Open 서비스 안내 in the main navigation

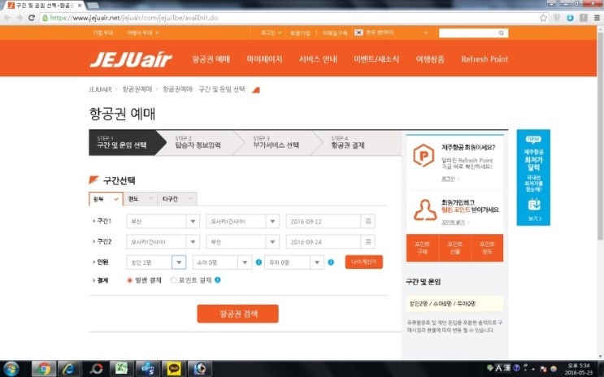pyautogui.click(x=318, y=59)
